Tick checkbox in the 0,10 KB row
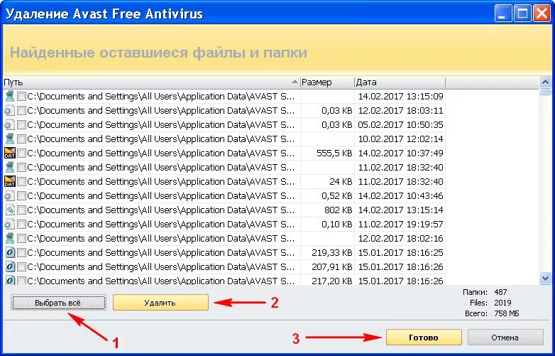The image size is (555, 356). tap(21, 225)
